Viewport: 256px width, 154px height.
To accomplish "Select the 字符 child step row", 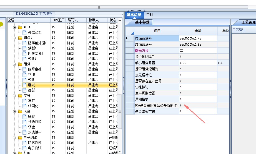I will point(70,101).
